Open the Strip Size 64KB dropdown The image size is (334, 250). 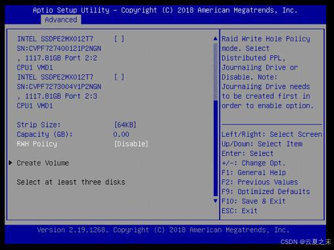tap(125, 125)
